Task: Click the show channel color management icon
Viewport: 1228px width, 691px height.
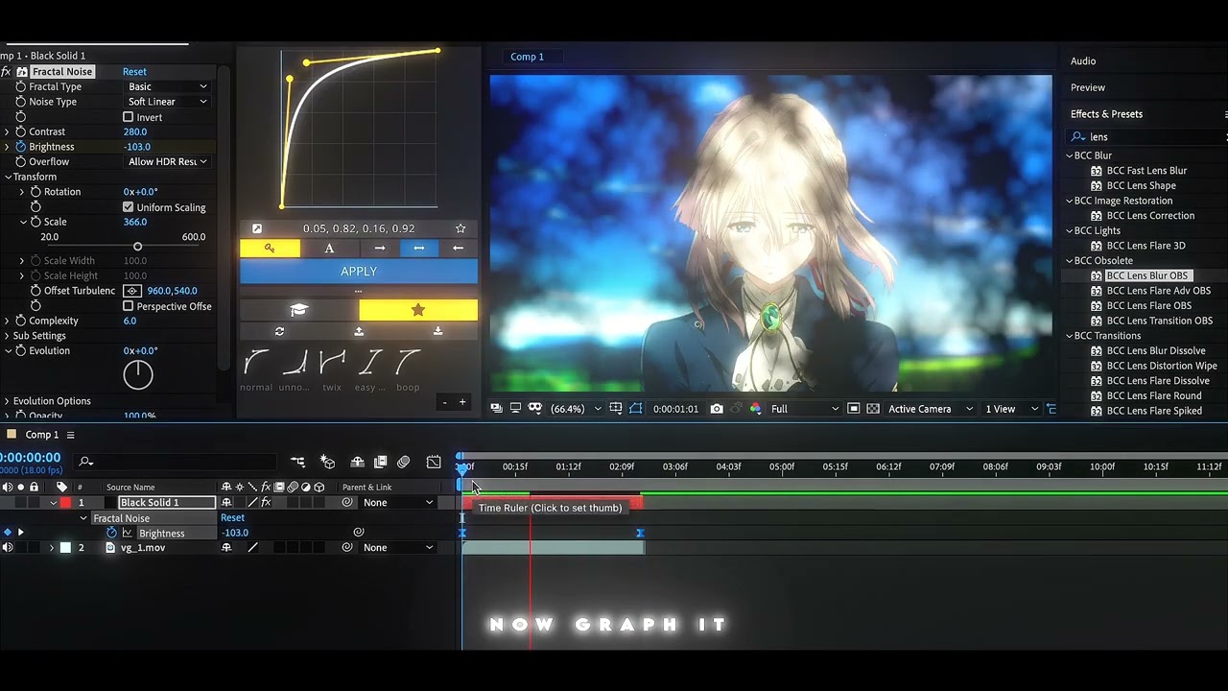Action: point(755,409)
